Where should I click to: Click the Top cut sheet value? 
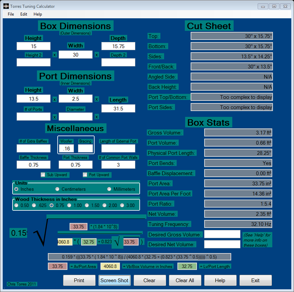(232, 36)
